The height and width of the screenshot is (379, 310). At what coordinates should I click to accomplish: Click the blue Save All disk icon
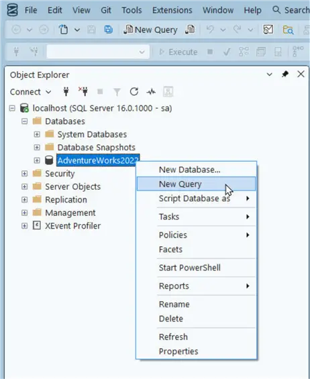(108, 30)
